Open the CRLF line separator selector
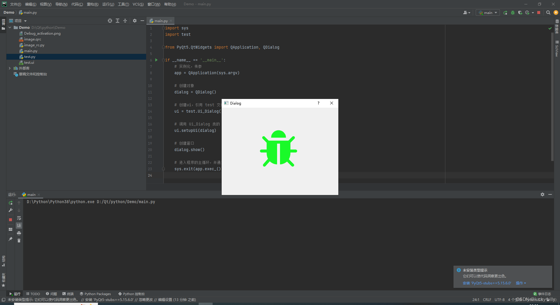 pyautogui.click(x=487, y=300)
